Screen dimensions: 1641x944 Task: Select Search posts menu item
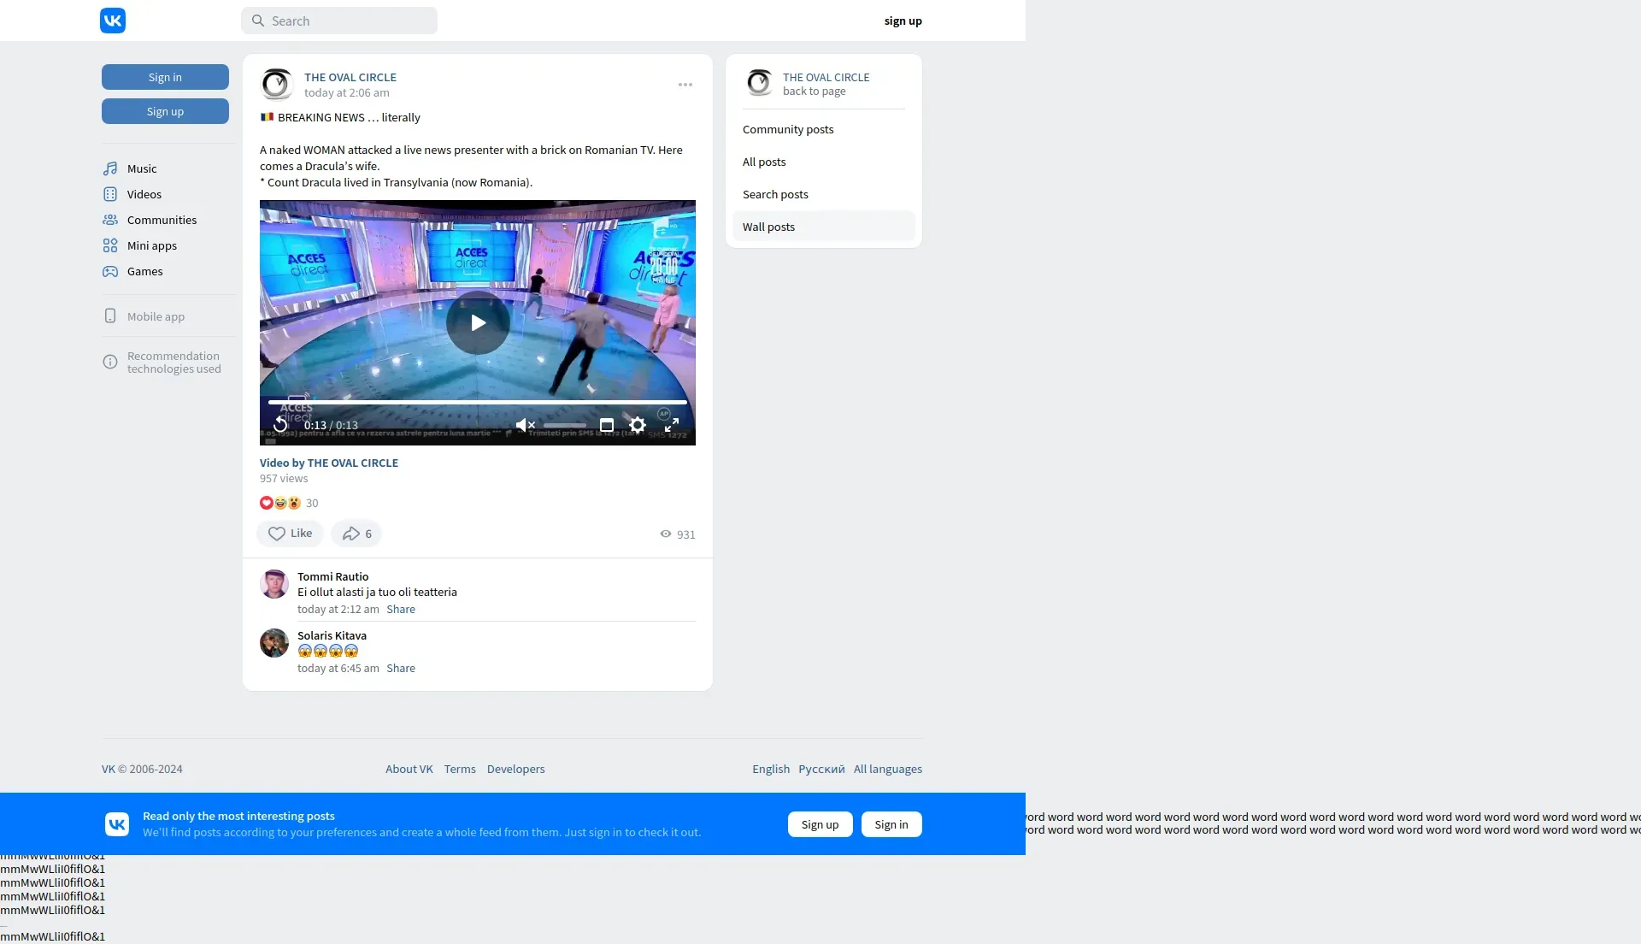[x=775, y=194]
